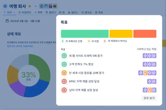166x110 pixels.
Task: Click the green segment of the goals status bar
Action: tap(85, 34)
